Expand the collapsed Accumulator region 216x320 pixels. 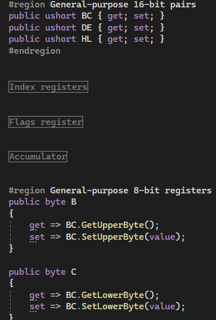[x=38, y=157]
